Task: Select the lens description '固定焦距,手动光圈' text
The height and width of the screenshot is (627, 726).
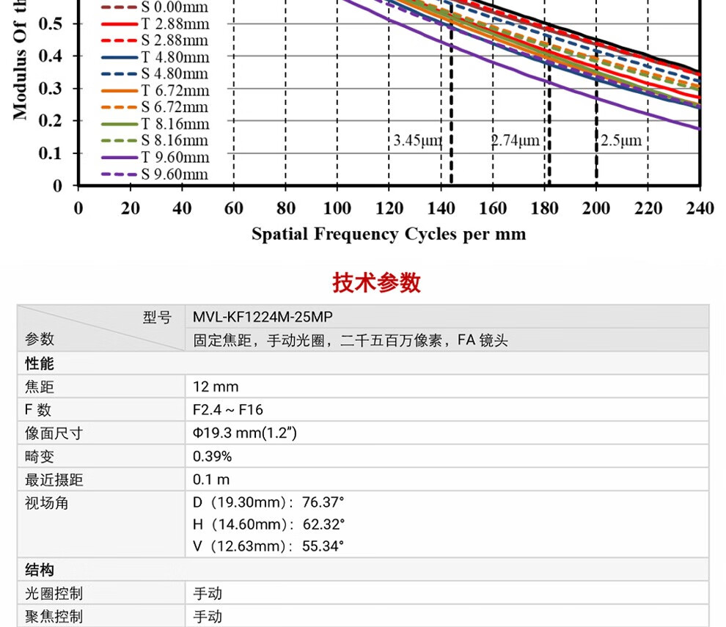Action: (x=259, y=340)
